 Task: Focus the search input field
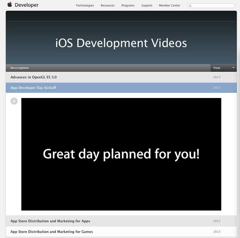[211, 6]
